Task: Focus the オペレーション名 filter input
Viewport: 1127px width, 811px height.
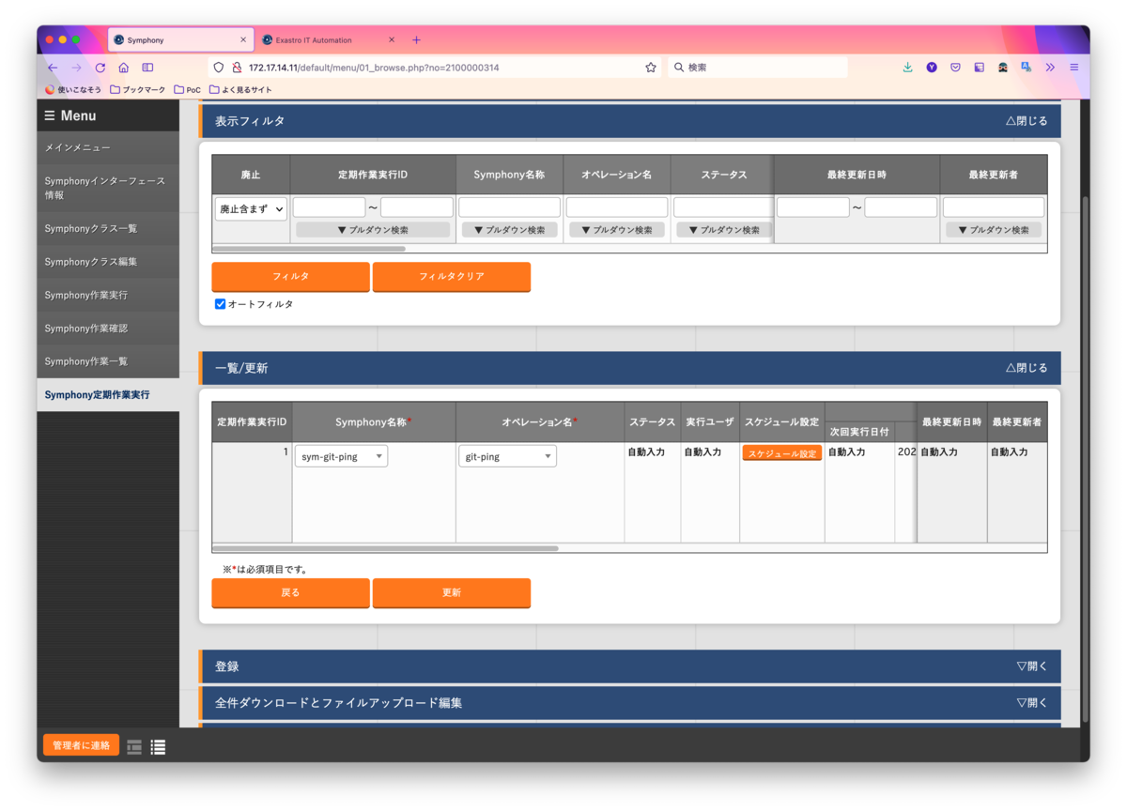Action: coord(617,207)
